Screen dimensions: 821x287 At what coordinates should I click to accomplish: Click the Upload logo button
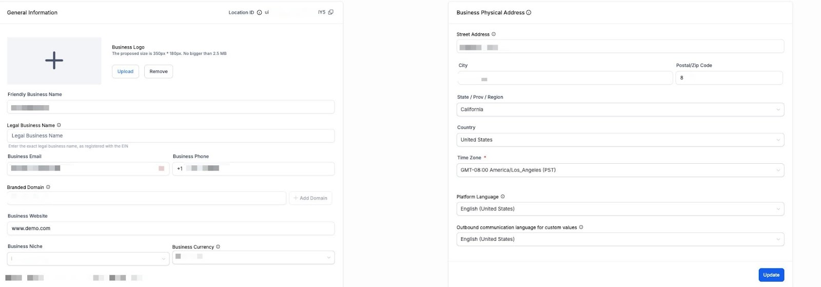[125, 71]
